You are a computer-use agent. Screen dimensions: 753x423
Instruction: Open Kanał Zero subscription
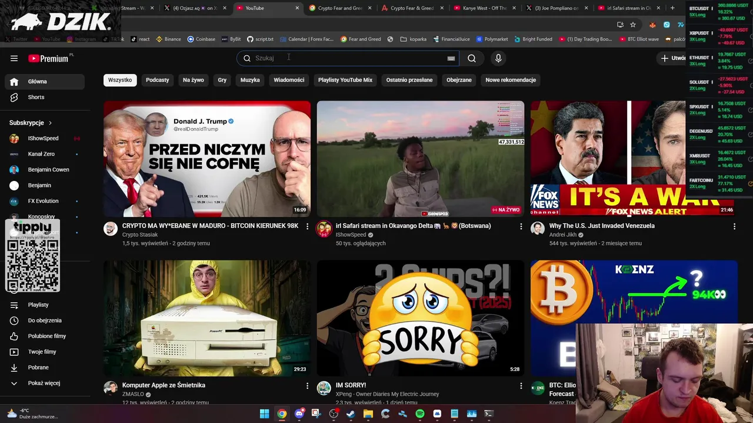[45, 154]
